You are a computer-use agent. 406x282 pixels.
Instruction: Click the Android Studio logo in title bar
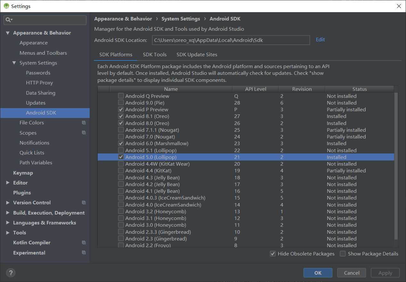pos(6,6)
